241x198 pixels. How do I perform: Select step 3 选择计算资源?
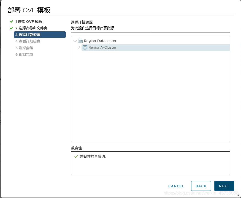[x=40, y=35]
